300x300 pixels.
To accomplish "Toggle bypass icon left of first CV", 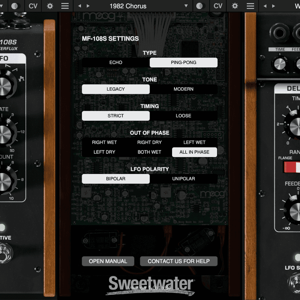I will coord(16,6).
